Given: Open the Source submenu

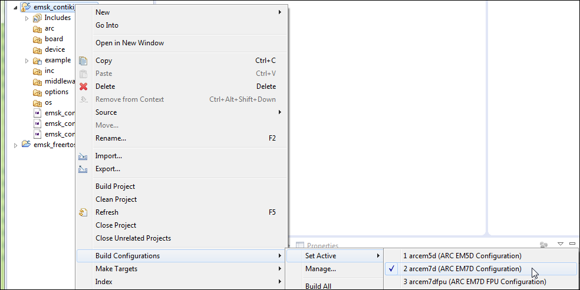Looking at the screenshot, I should tap(182, 112).
